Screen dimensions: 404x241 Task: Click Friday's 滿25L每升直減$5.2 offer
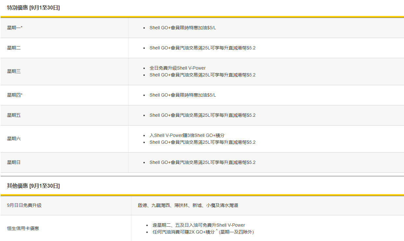coord(202,115)
